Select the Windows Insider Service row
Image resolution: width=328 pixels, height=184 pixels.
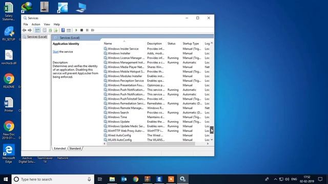[157, 49]
